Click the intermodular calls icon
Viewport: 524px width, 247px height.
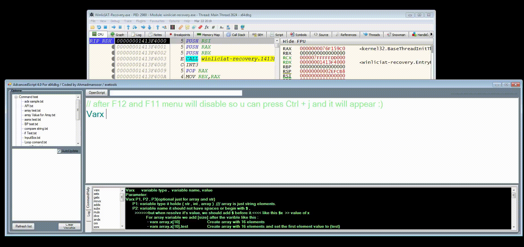[x=228, y=27]
